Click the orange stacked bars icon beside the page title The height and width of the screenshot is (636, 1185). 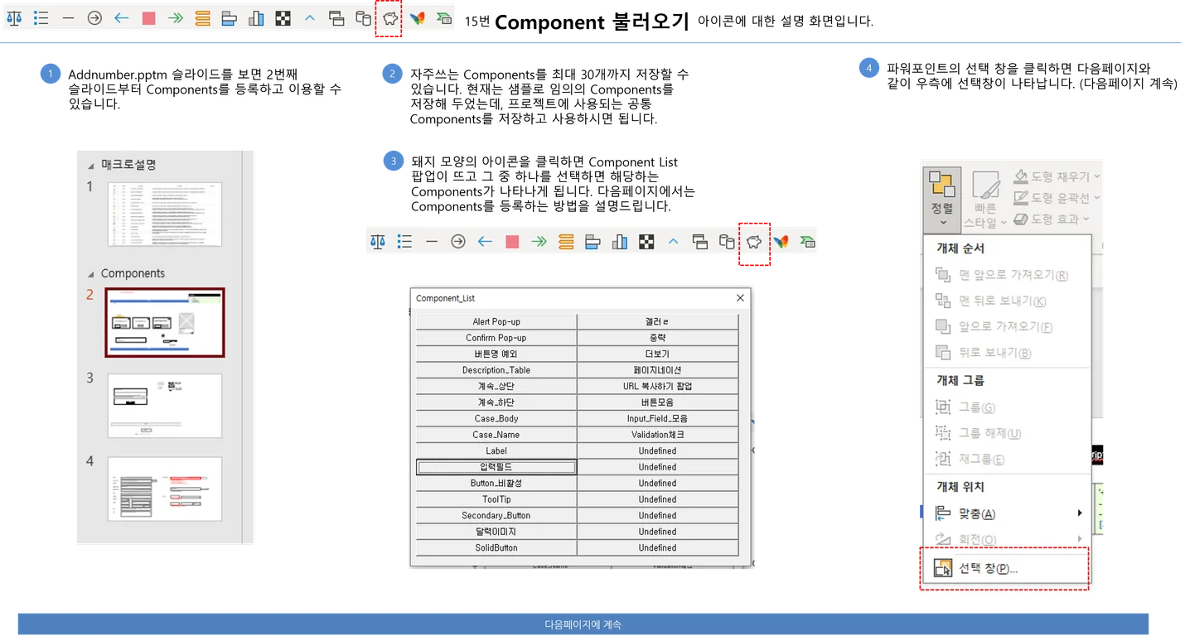tap(202, 17)
